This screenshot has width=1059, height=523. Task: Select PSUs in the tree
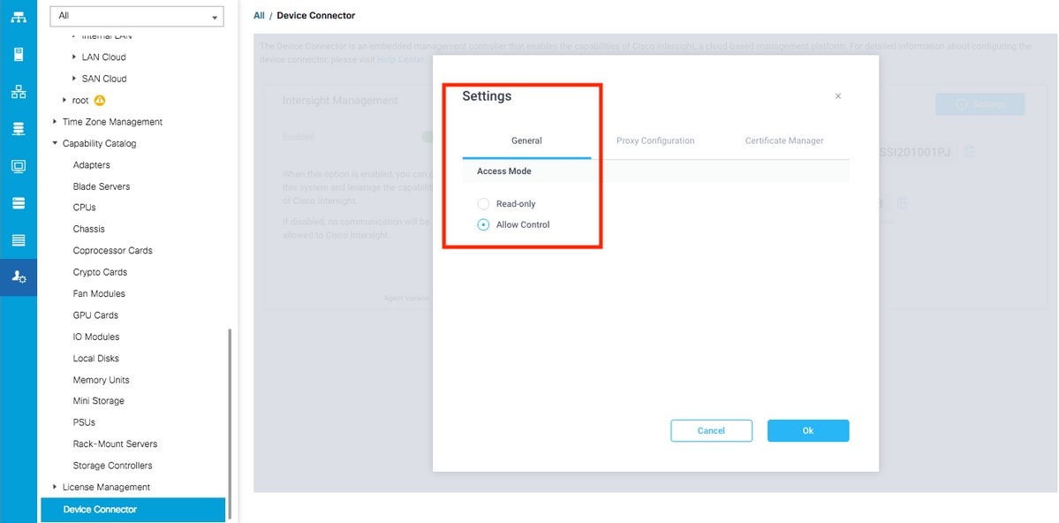click(x=84, y=422)
